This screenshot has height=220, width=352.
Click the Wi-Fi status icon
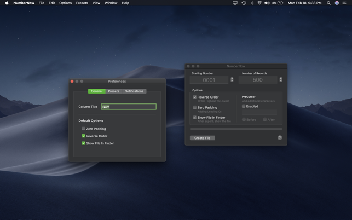259,3
